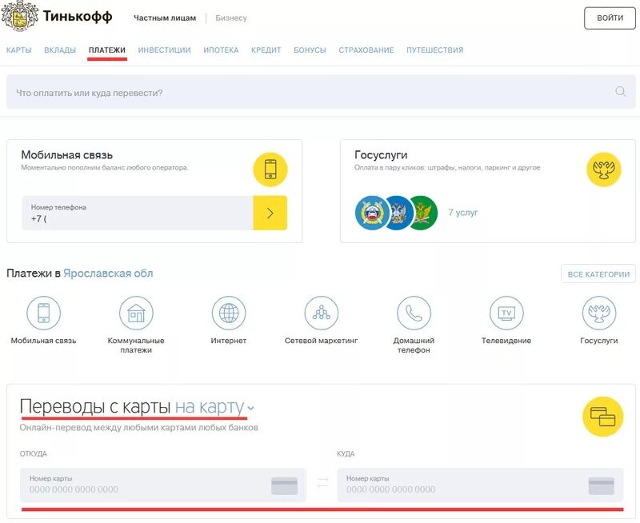Click the Телевидение label
640x523 pixels.
point(506,341)
